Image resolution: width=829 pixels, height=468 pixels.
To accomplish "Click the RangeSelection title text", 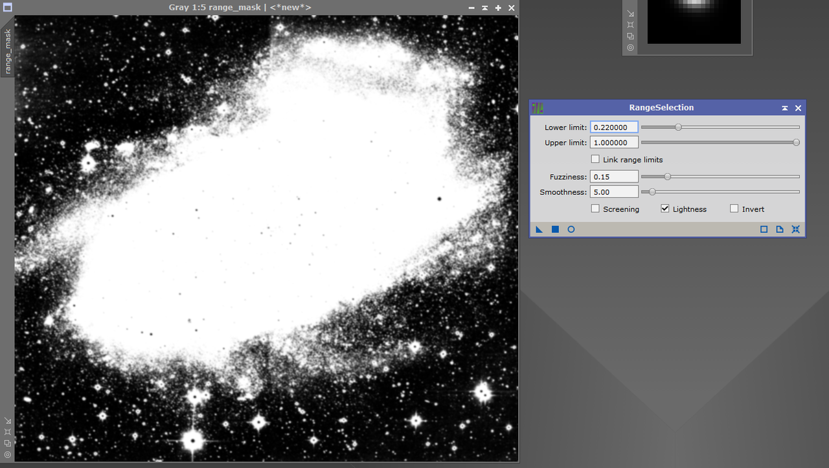I will 661,108.
